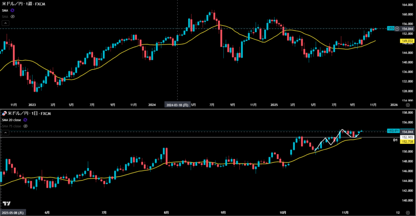Click the D1 horizontal line label
416x216 pixels.
click(394, 140)
